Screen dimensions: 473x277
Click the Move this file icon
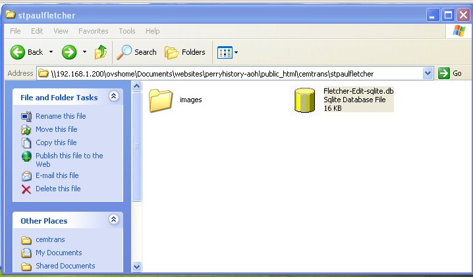(26, 129)
